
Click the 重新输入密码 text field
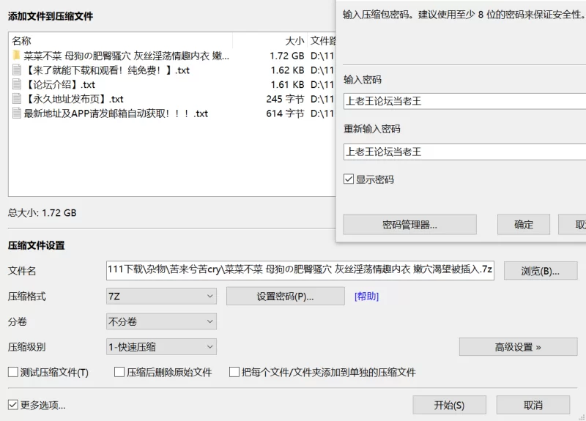[464, 152]
